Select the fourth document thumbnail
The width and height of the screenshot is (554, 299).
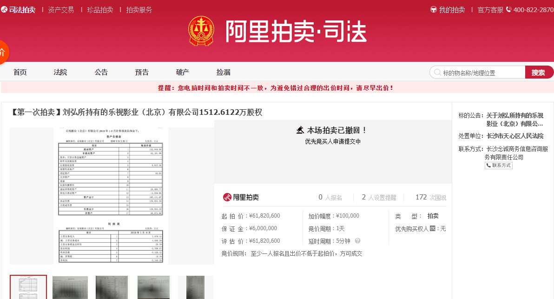153,287
